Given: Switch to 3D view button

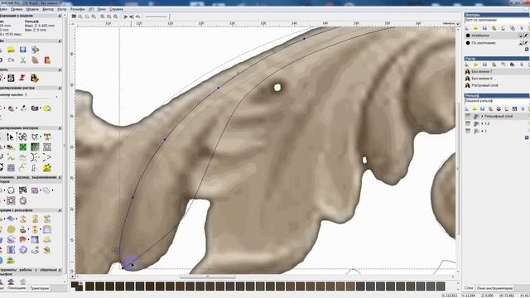Looking at the screenshot, I should tap(74, 17).
